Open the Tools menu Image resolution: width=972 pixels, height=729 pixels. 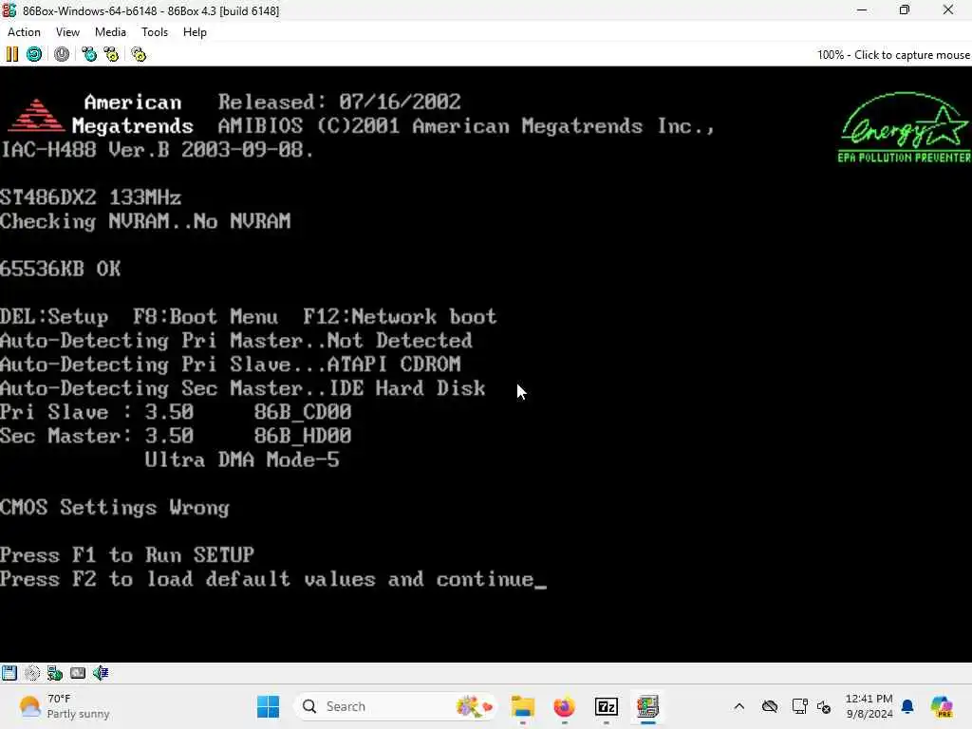[x=155, y=32]
